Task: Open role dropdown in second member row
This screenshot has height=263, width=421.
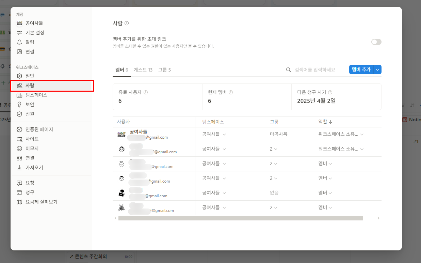Action: click(341, 149)
